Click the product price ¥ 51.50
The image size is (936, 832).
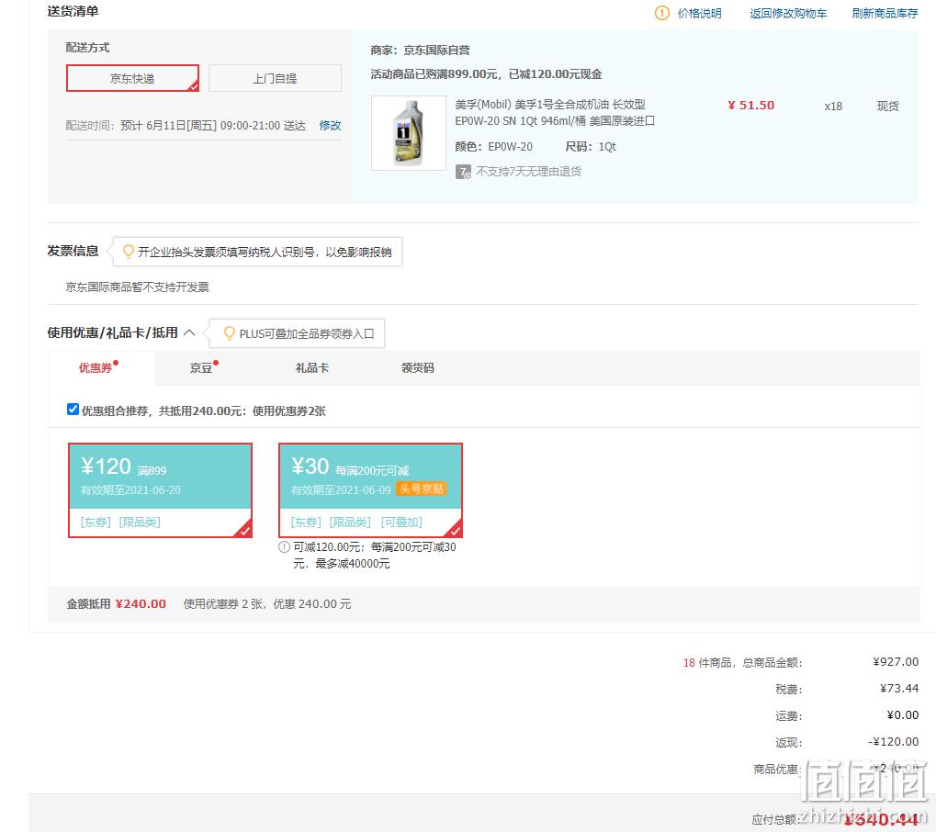[x=751, y=106]
